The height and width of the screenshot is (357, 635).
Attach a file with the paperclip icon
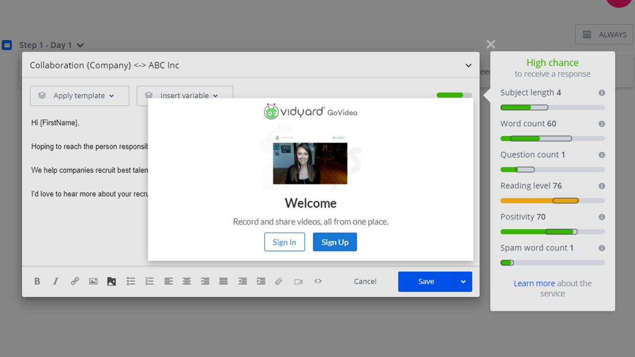(279, 281)
